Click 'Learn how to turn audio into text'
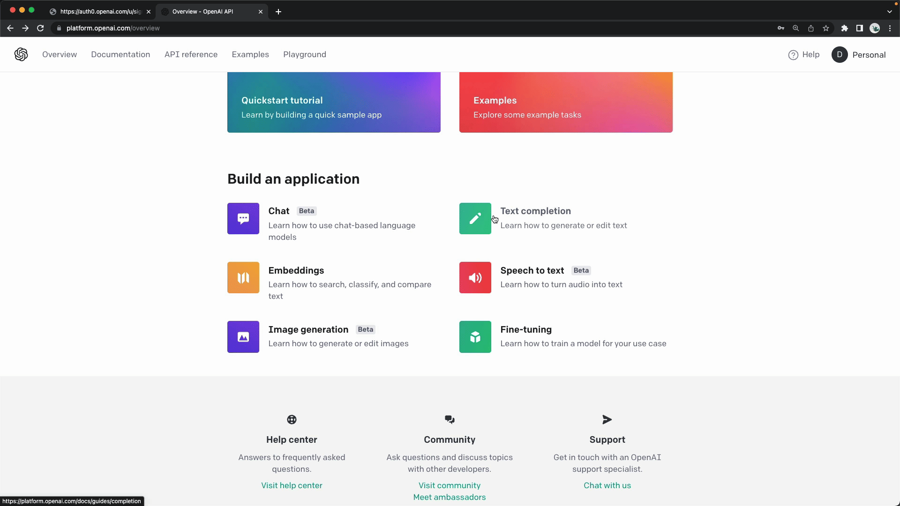This screenshot has height=506, width=900. [561, 284]
